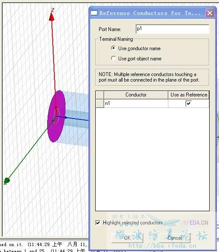Image resolution: width=219 pixels, height=252 pixels.
Task: Click the Cancel button
Action: click(x=175, y=238)
